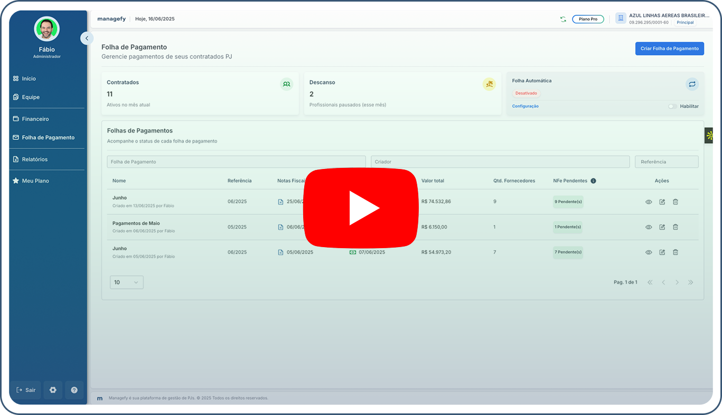Click the Folha Automática recurring icon
Screen dimensions: 722x415
pos(692,84)
